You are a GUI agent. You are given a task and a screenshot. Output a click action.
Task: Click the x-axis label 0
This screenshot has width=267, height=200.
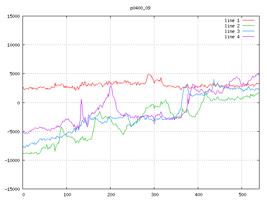tap(23, 195)
